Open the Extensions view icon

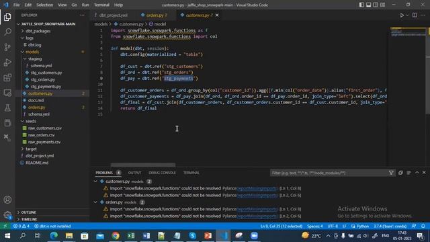coord(7,78)
